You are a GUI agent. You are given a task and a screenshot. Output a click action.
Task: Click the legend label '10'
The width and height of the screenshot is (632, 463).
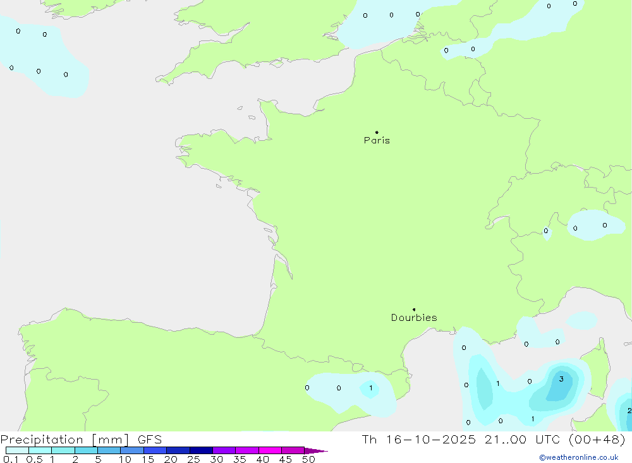125,459
